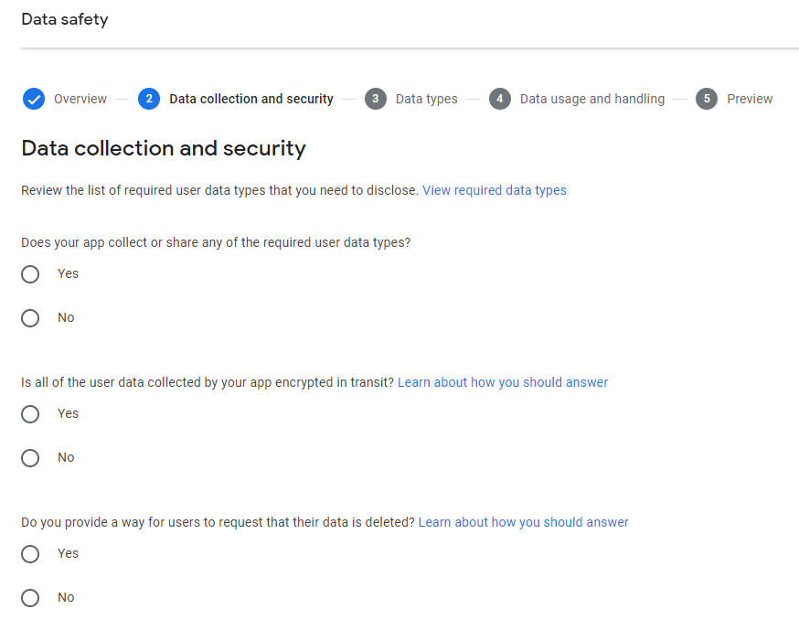
Task: Choose Yes for encrypted in transit
Action: (30, 414)
